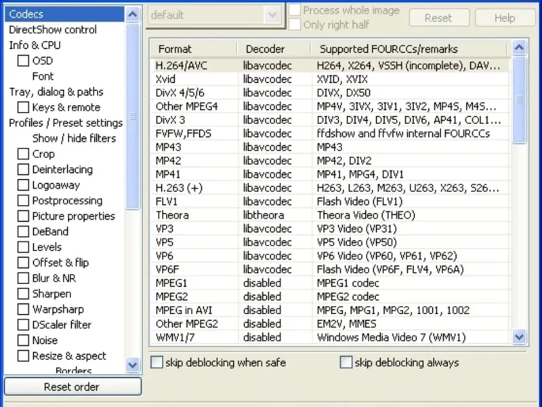Open Tray, dialog & paths page
The width and height of the screenshot is (542, 407).
[56, 92]
